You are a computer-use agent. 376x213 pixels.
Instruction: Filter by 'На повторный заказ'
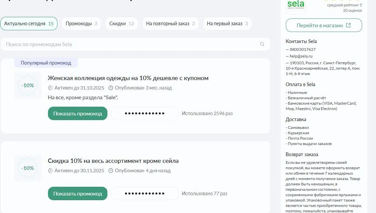pyautogui.click(x=170, y=24)
